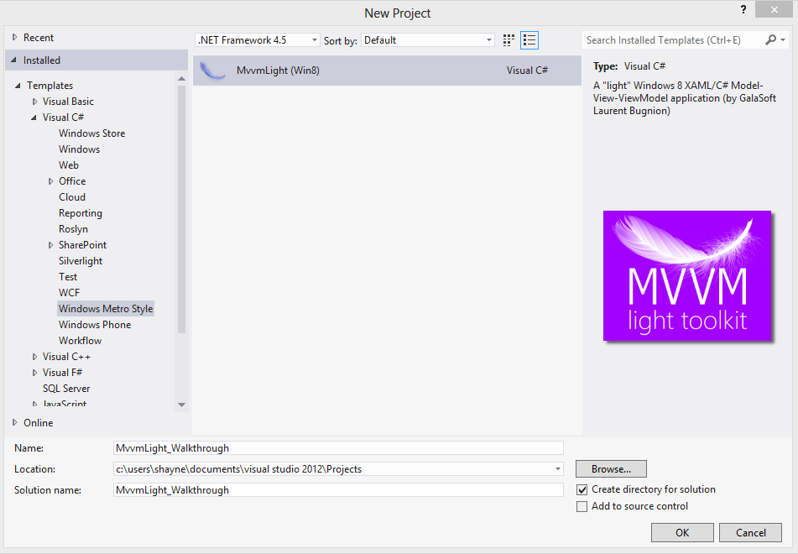The height and width of the screenshot is (554, 798).
Task: Toggle Create directory for solution checkbox
Action: [x=582, y=490]
